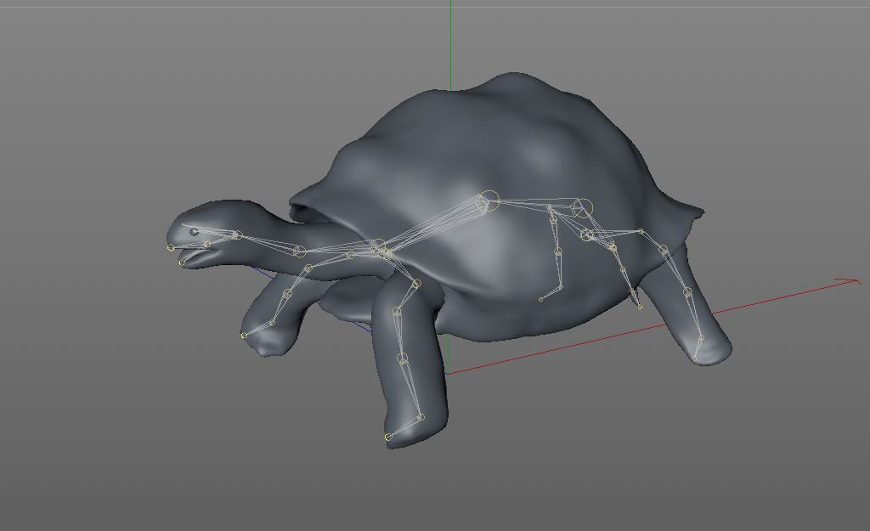Image resolution: width=870 pixels, height=531 pixels.
Task: Select the large spine joint on shell center
Action: coord(489,201)
